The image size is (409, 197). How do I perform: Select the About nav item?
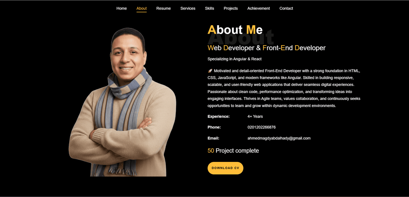(141, 8)
